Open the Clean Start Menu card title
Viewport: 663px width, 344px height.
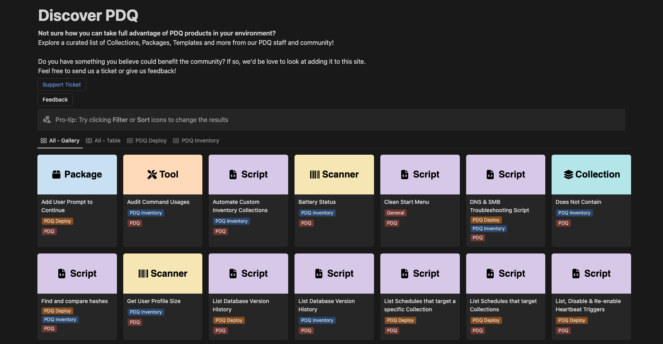407,202
